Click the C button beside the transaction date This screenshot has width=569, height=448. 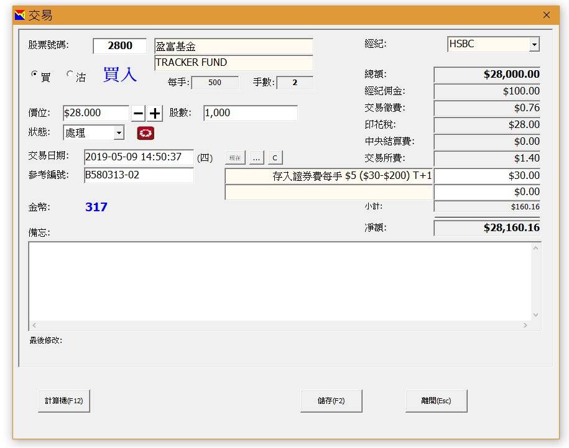pos(275,158)
